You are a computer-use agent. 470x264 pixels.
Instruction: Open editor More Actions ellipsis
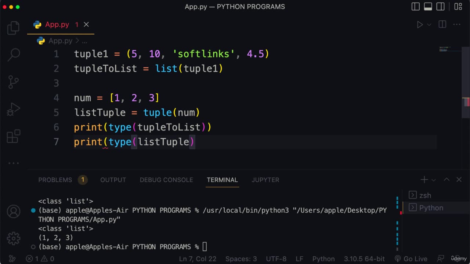pos(457,25)
